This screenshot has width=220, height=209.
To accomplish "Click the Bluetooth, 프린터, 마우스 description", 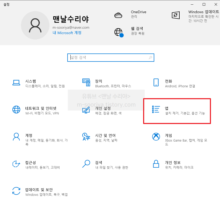I will 113,86.
